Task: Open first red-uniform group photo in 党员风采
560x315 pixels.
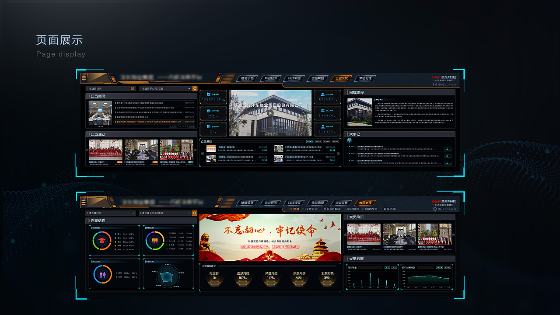Action: pos(364,234)
